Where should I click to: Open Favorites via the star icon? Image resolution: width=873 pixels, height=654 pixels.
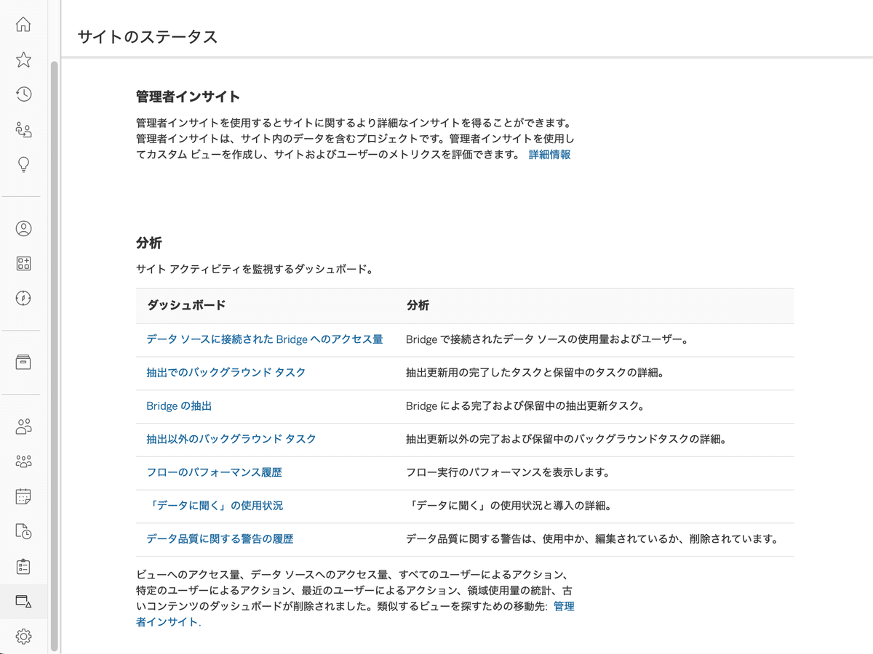(x=23, y=60)
